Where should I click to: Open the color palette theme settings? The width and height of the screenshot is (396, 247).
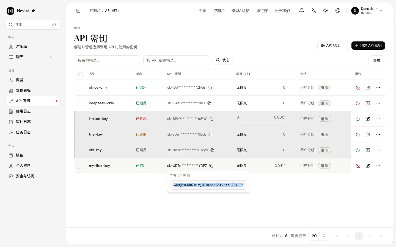coord(338,11)
